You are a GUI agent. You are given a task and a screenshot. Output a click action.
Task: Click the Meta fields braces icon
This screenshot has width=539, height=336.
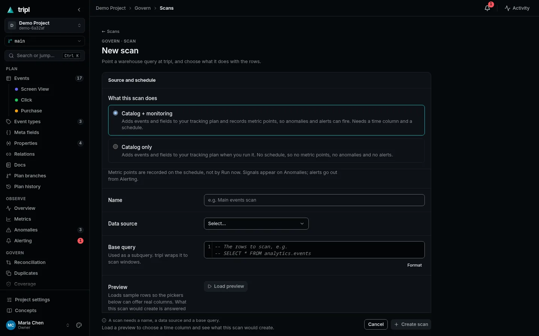[9, 133]
